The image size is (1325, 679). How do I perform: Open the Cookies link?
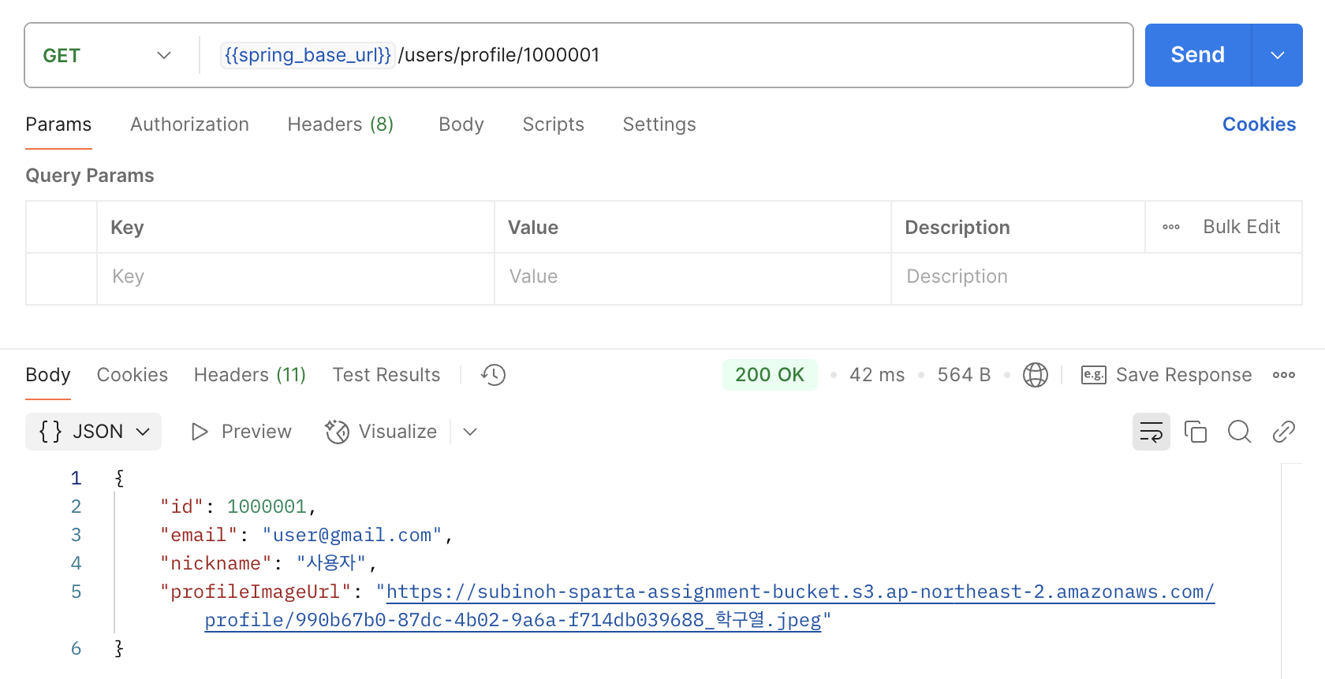pyautogui.click(x=1259, y=124)
